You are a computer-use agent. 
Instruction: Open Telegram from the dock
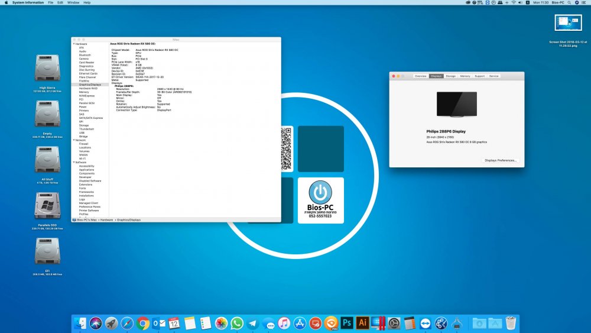pos(252,323)
